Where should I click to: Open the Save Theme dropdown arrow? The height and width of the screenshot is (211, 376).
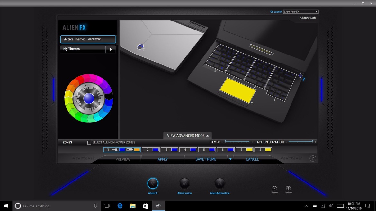click(230, 159)
